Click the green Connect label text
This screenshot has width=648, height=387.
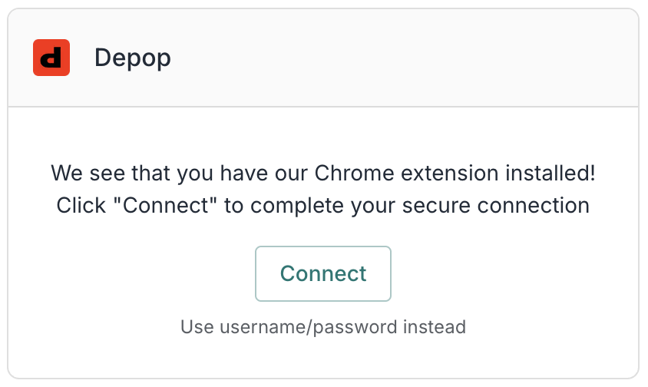(323, 273)
